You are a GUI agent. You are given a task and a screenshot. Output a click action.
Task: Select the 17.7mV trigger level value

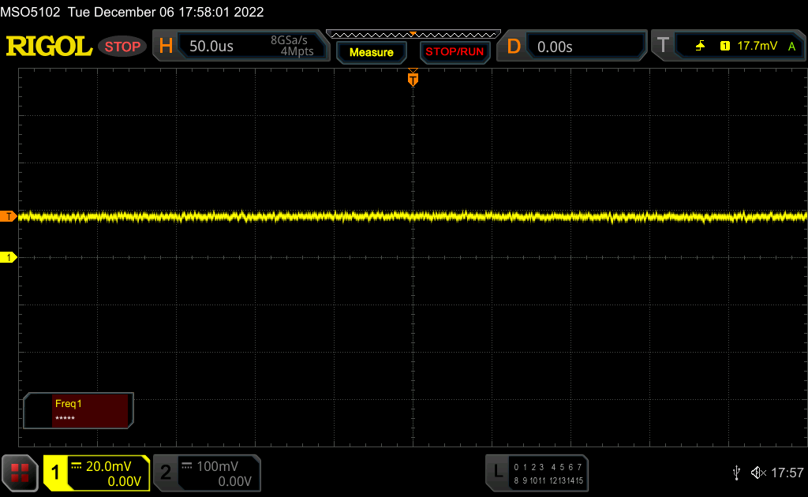757,46
